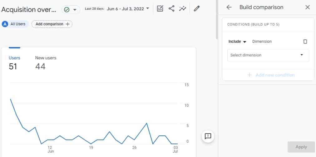Click the Apply button

pyautogui.click(x=301, y=147)
